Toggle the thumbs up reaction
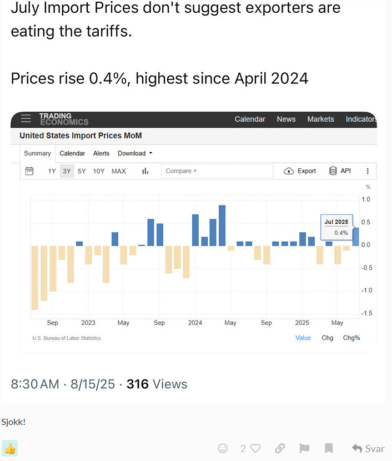Viewport: 392px width, 461px height. (x=9, y=448)
